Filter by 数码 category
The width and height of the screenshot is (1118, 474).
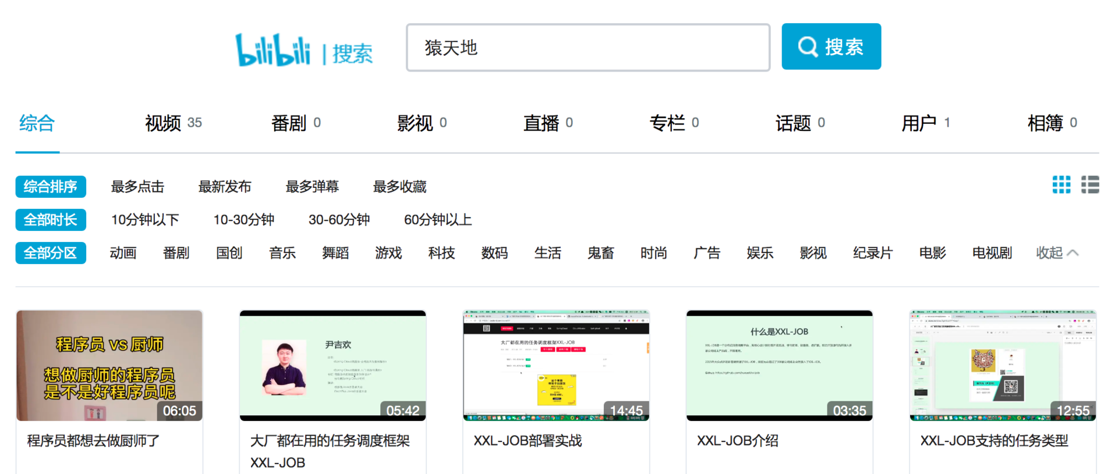(x=494, y=253)
